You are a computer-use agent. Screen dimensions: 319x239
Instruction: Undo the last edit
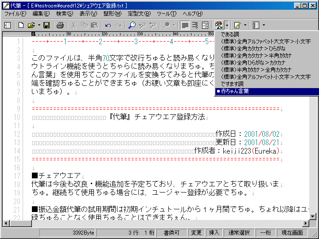tap(108, 25)
